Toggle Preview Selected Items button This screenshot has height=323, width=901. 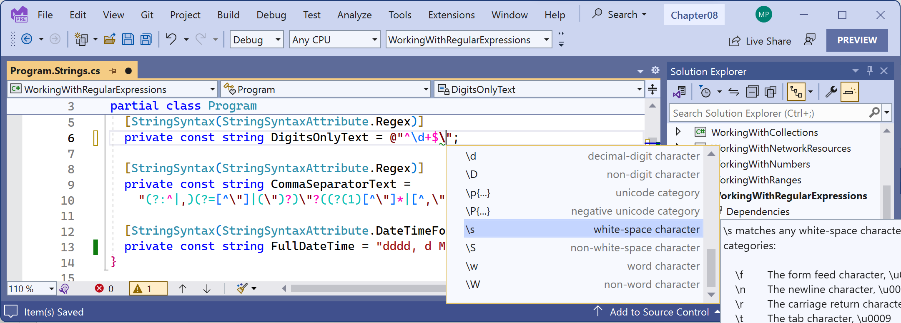point(849,92)
